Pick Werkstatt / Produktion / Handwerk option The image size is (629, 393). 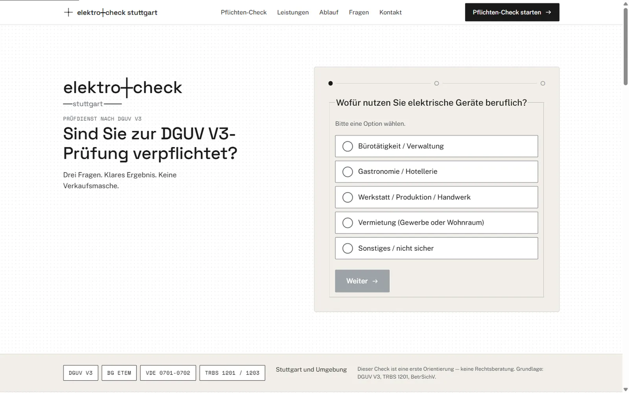(436, 197)
